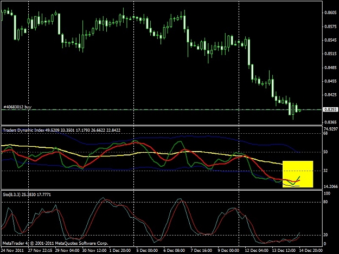This screenshot has width=339, height=254.
Task: Click the 9 Dec 00:00 time label
Action: tap(228, 251)
